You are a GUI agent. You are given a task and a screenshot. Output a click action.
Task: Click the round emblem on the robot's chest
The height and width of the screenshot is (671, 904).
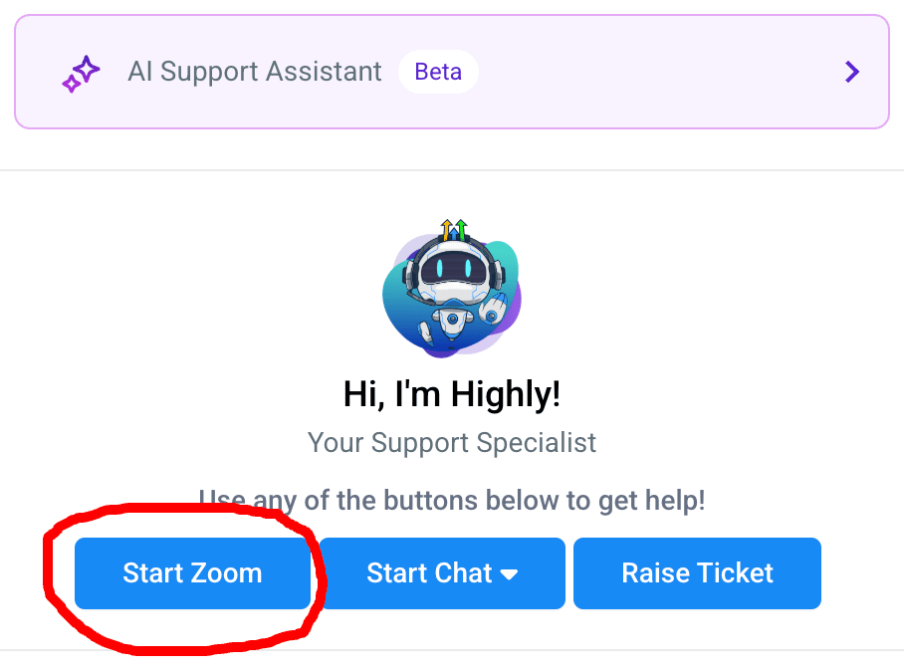coord(453,319)
